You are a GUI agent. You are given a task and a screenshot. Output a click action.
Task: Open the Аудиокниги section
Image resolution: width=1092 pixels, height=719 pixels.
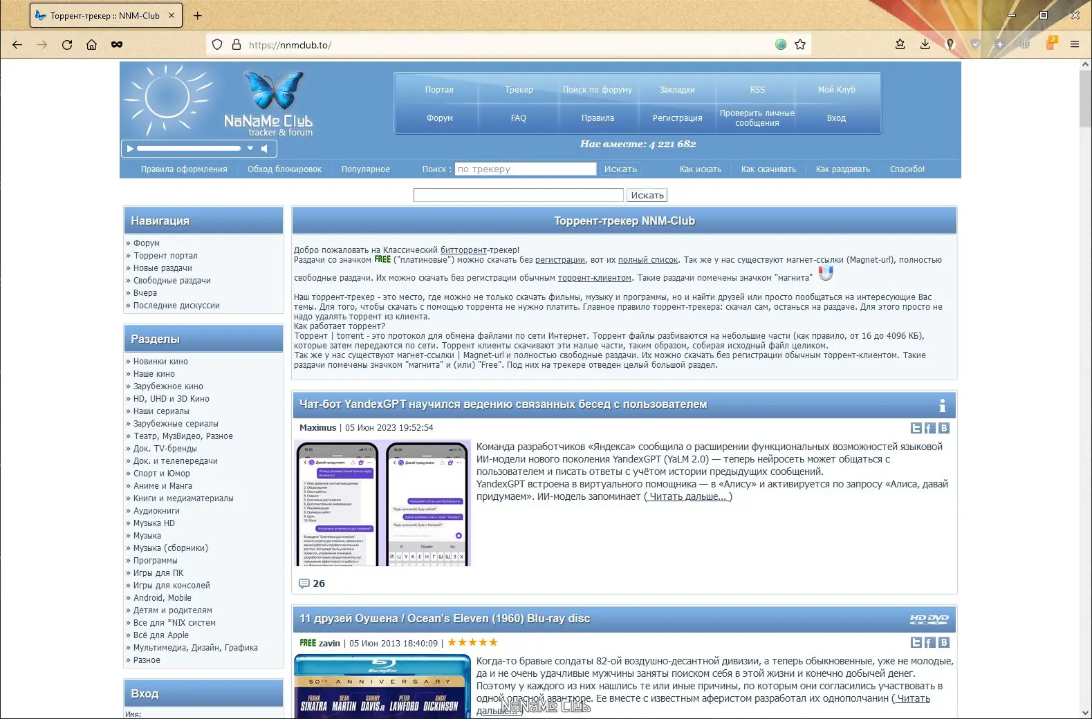tap(156, 511)
